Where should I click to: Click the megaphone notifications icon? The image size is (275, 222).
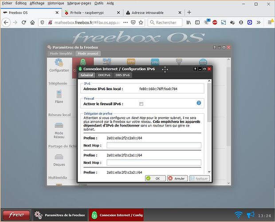point(251,215)
